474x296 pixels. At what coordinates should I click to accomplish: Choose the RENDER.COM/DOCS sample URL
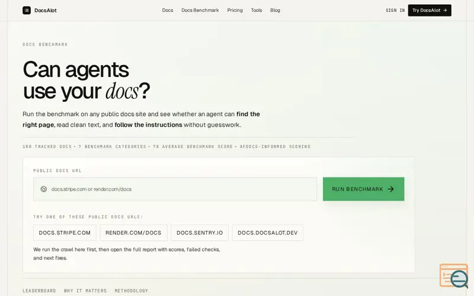[133, 233]
